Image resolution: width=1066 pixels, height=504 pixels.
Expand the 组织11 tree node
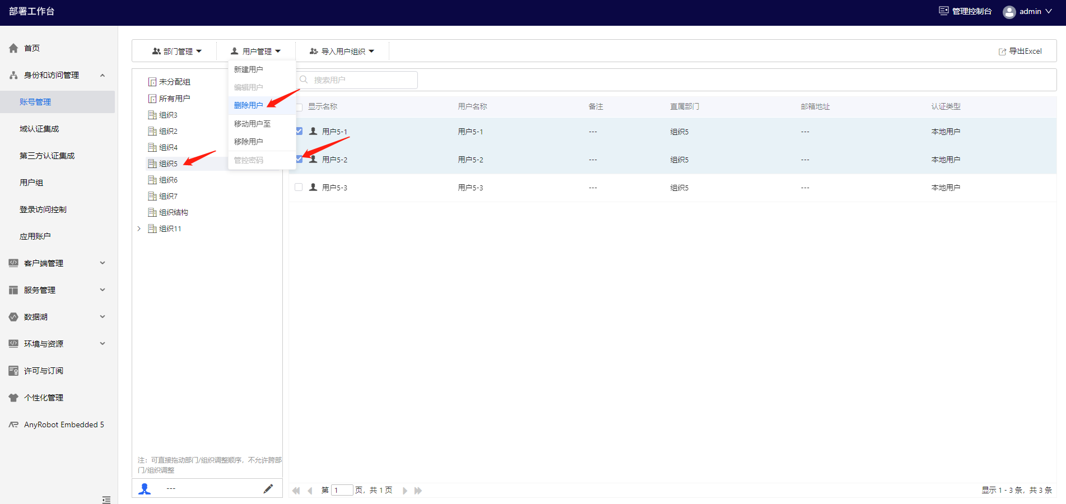point(139,228)
